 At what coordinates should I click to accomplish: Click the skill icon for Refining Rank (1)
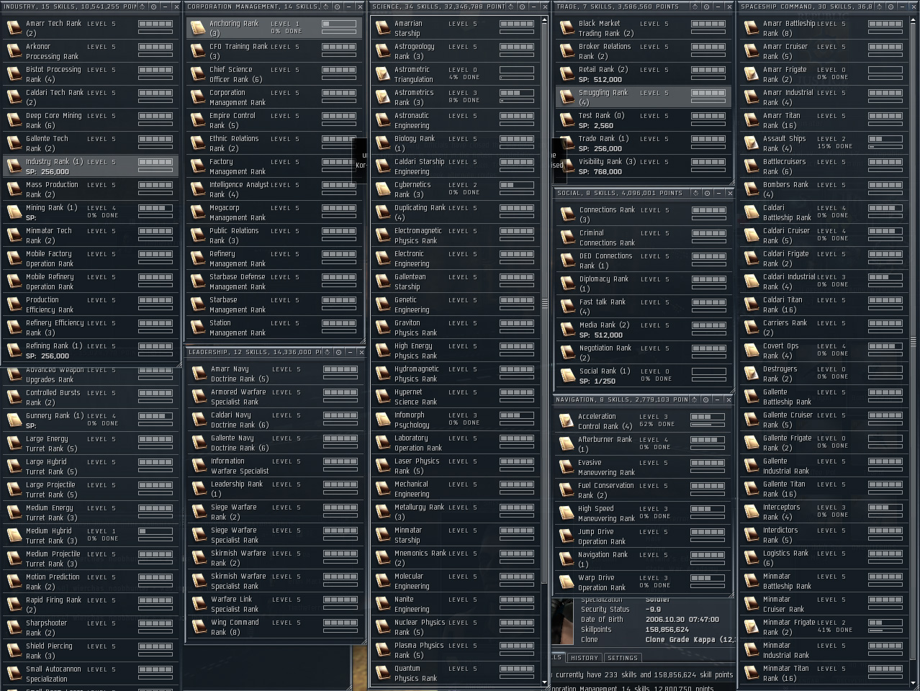click(14, 351)
